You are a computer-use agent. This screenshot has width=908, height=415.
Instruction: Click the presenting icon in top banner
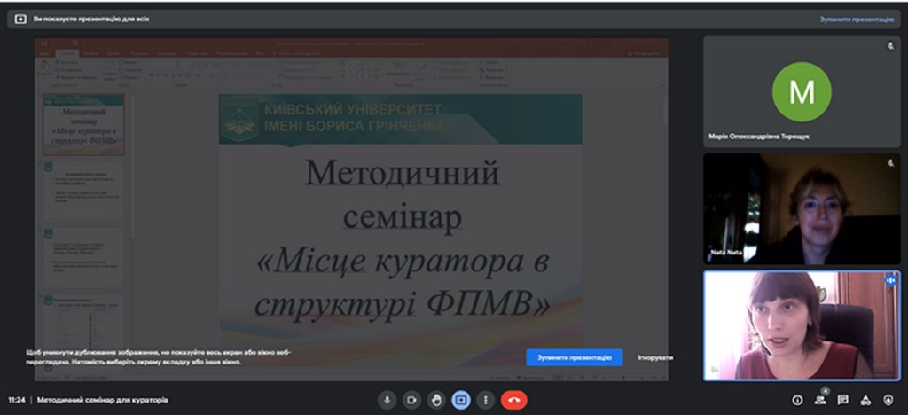[20, 19]
